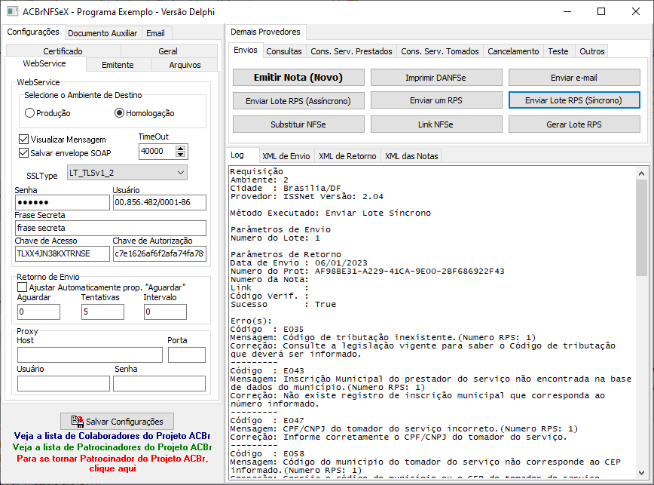Click the Frase Secreta field
The image size is (654, 485).
(x=111, y=228)
